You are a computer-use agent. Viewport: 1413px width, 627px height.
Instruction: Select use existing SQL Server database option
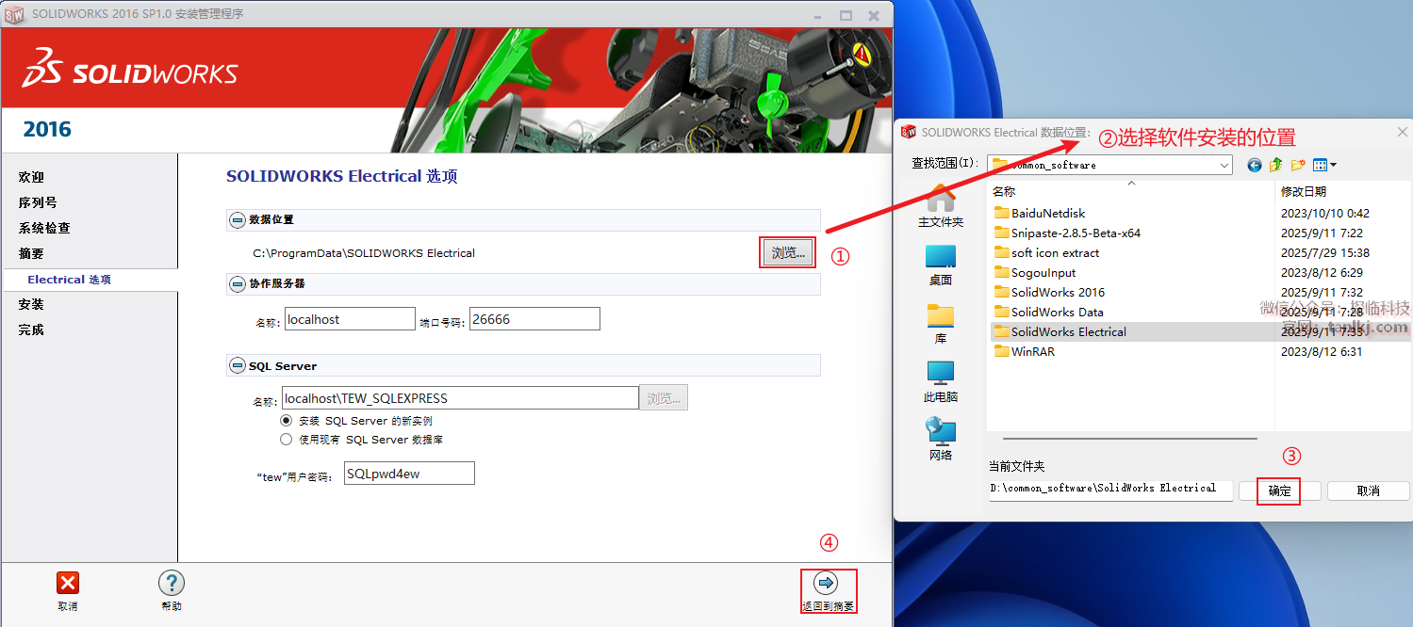tap(287, 439)
